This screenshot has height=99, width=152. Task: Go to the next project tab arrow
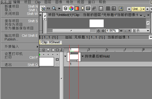pyautogui.click(x=147, y=9)
